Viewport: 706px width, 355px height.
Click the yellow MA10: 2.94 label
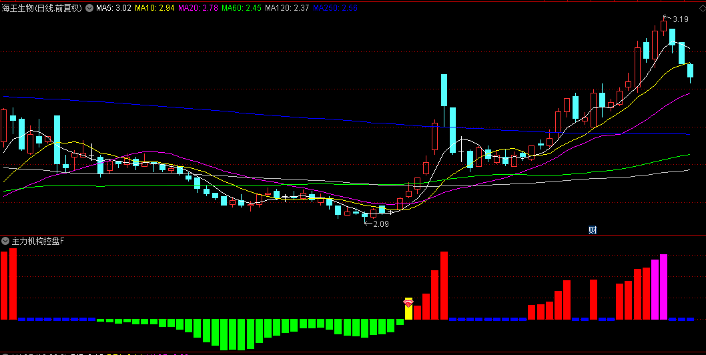pos(154,8)
